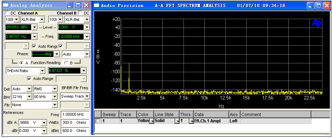Image resolution: width=332 pixels, height=138 pixels.
Task: Click the FFT Spectrum Analysis window system icon
Action: tap(96, 5)
